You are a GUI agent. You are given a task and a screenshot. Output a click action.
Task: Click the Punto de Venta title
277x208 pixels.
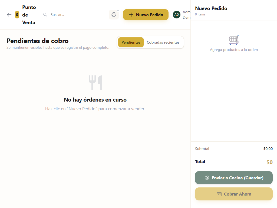pyautogui.click(x=29, y=15)
